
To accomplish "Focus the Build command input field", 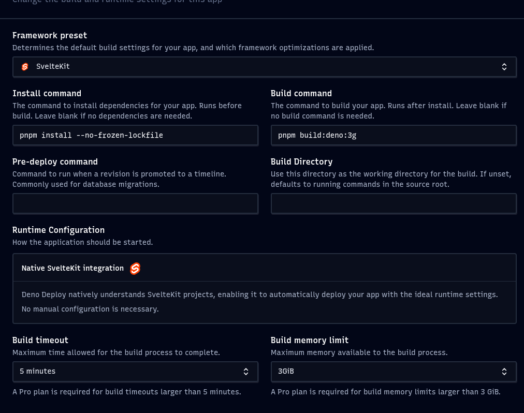I will click(x=393, y=136).
